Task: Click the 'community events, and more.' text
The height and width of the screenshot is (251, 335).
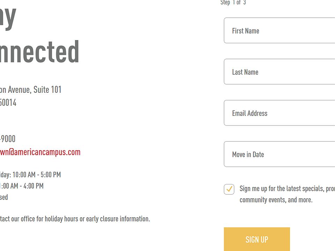Action: coord(276,200)
